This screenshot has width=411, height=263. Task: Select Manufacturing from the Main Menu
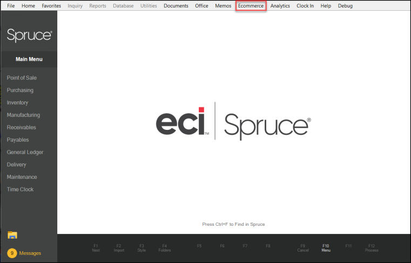click(23, 115)
